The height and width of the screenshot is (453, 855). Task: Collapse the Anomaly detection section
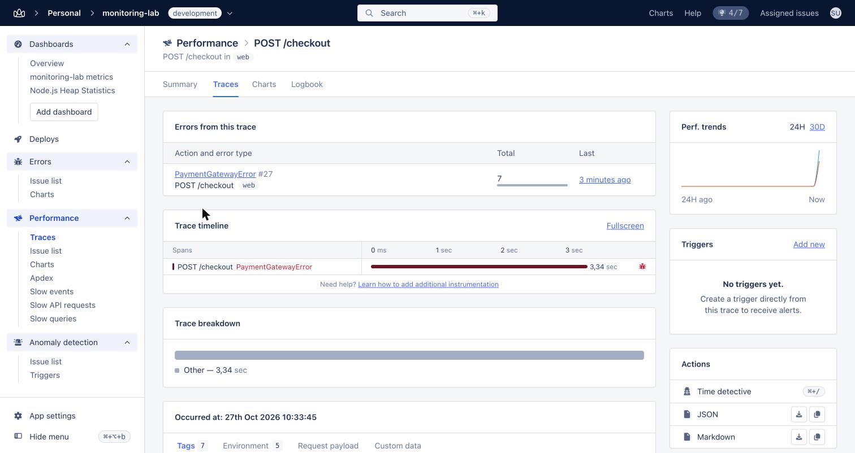(x=127, y=342)
